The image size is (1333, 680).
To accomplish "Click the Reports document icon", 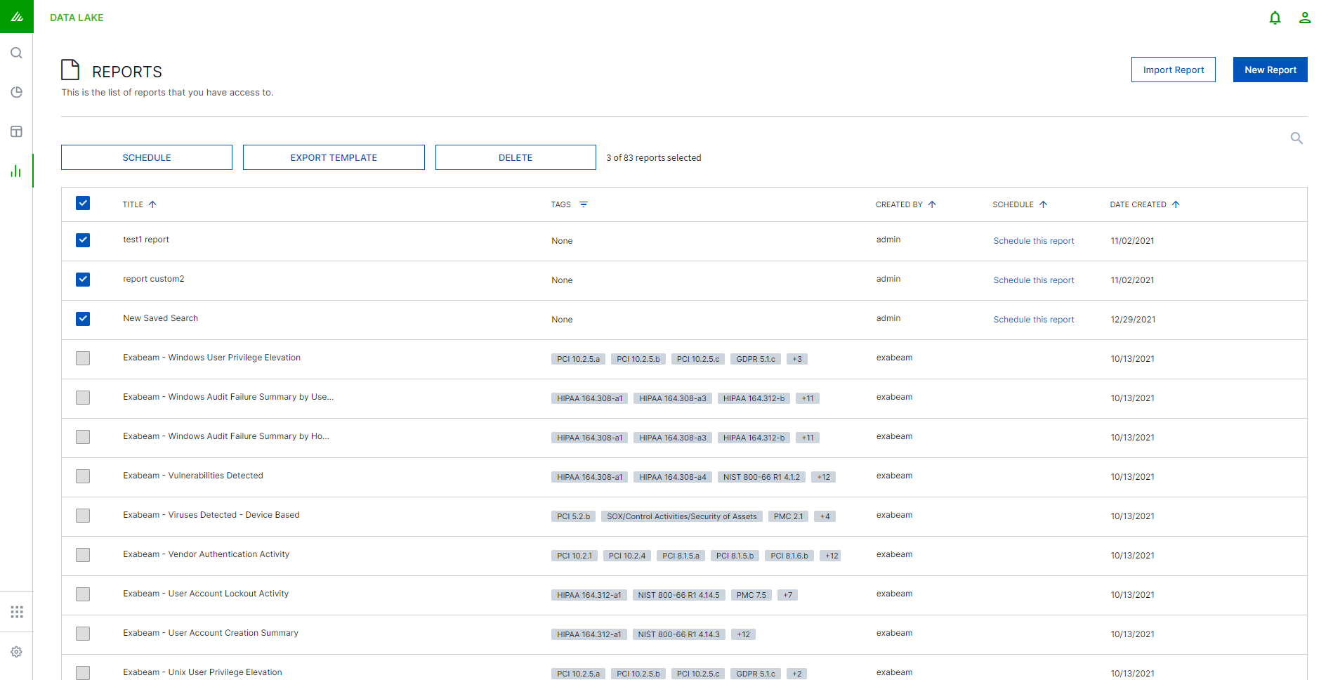I will point(70,70).
